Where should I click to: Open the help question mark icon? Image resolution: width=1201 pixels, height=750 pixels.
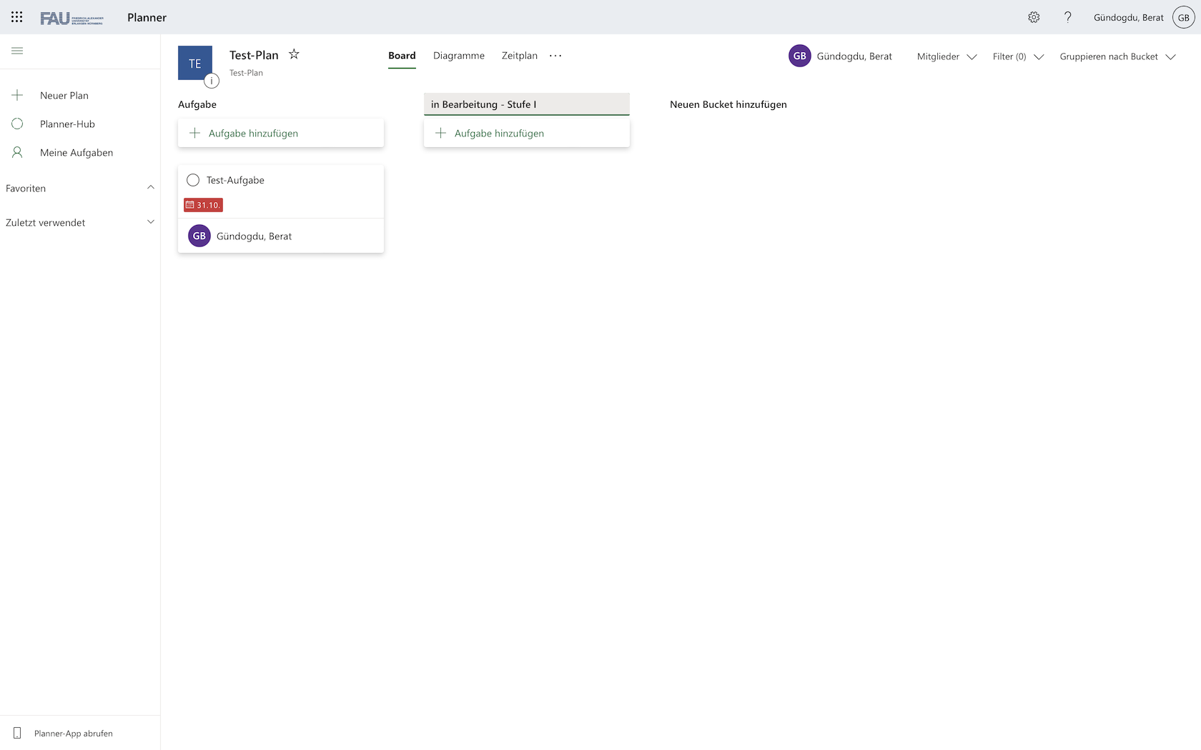coord(1067,17)
